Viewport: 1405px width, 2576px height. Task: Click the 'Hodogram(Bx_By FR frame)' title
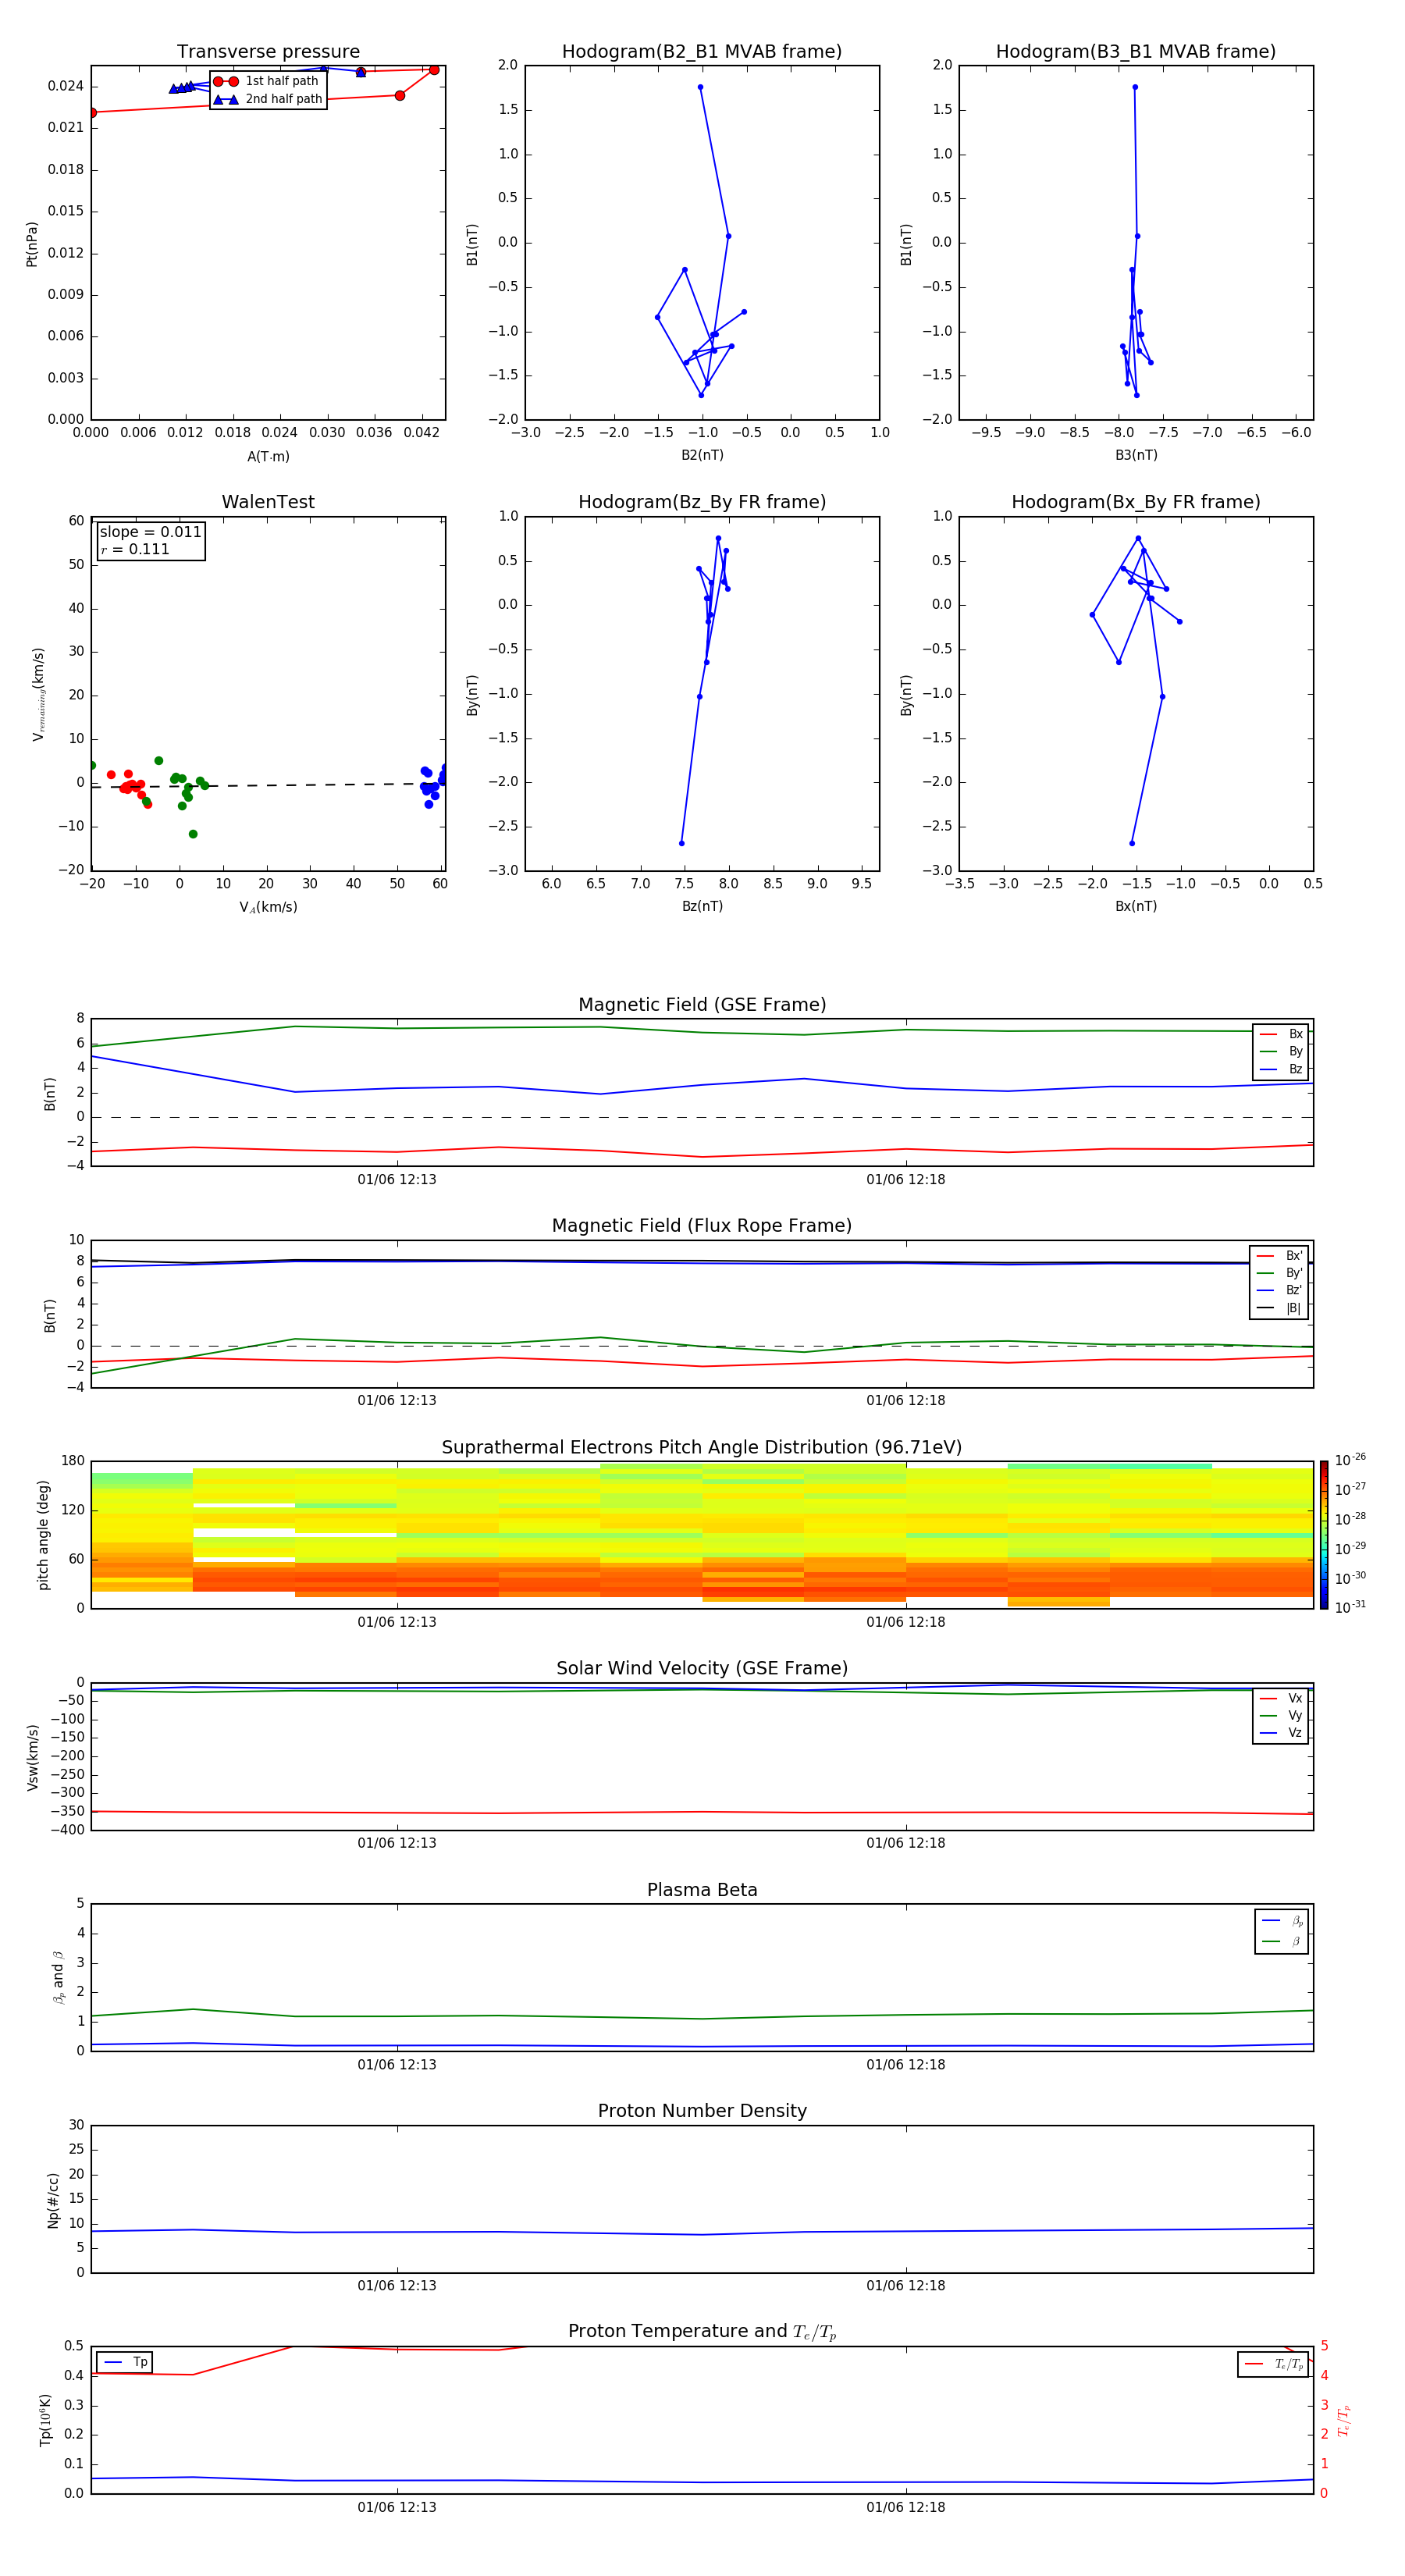(x=1136, y=502)
